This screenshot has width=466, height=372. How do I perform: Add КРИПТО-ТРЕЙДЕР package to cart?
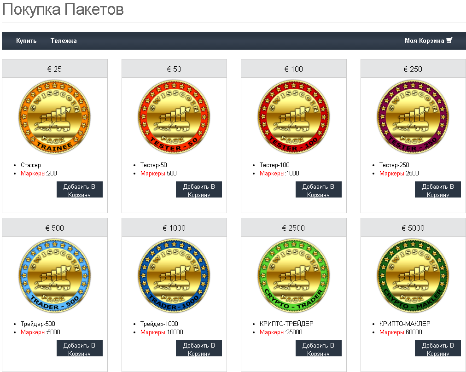[318, 349]
